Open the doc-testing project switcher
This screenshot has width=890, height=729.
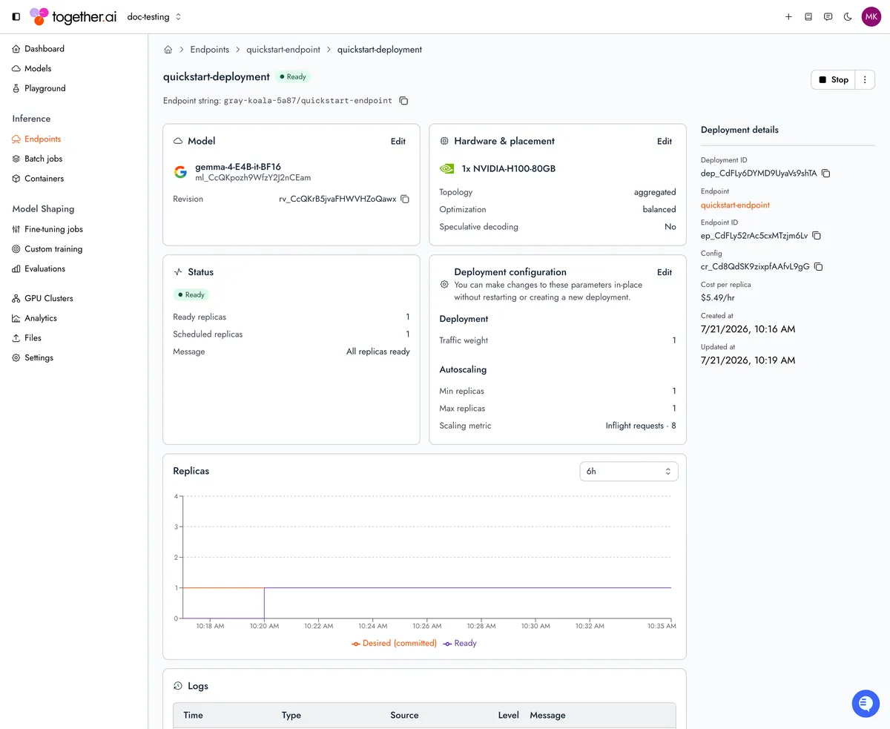[x=154, y=16]
